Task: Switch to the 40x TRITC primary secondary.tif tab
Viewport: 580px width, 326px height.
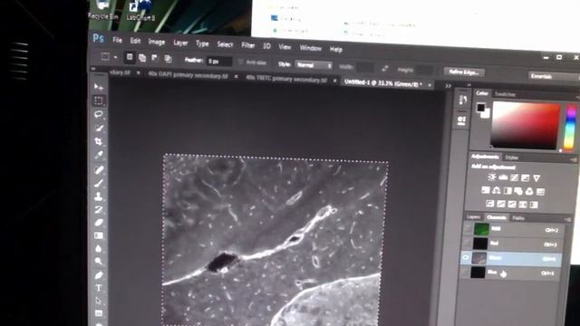Action: [x=286, y=79]
